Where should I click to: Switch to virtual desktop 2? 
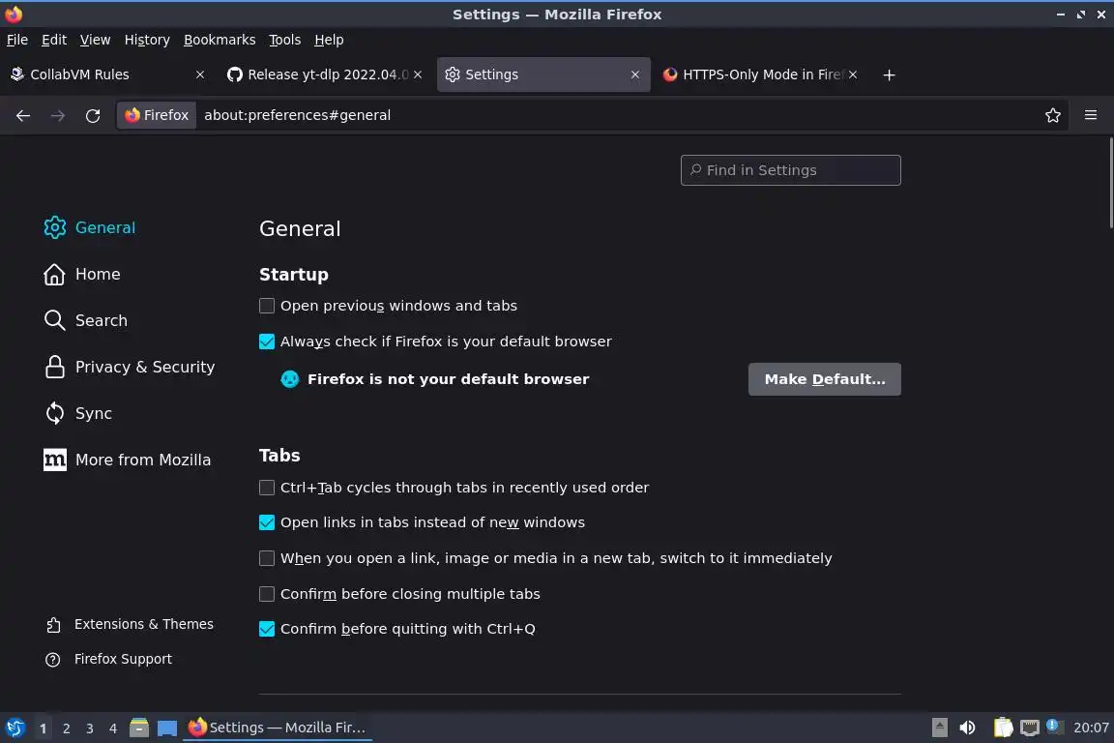click(x=66, y=728)
